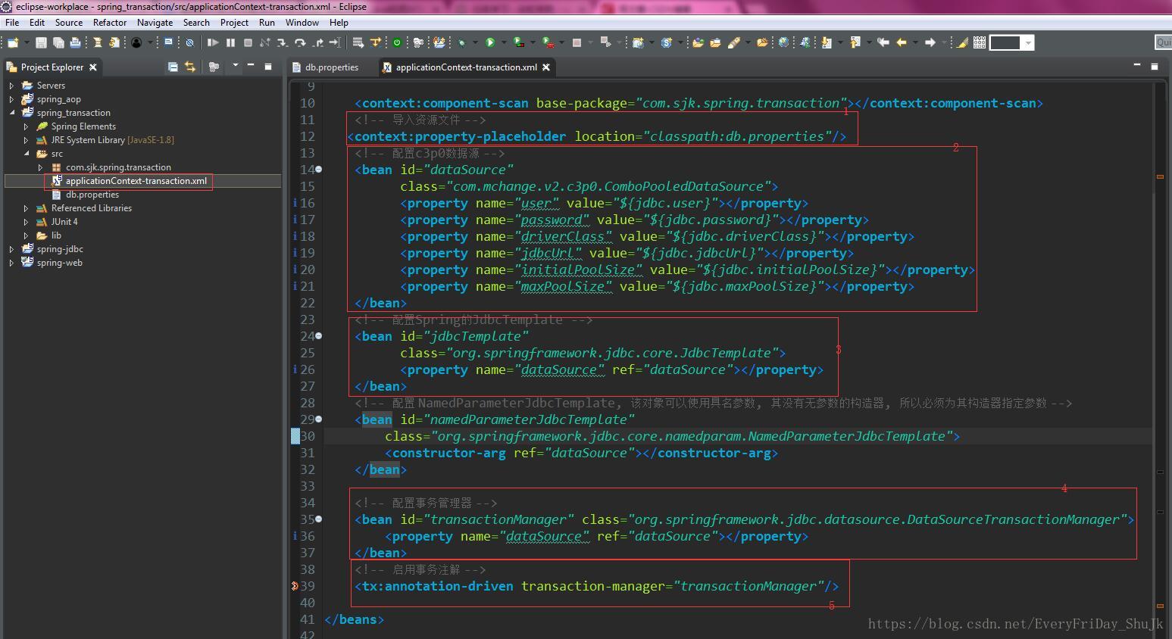
Task: Open the Project Explorer View Menu arrow
Action: tap(236, 66)
